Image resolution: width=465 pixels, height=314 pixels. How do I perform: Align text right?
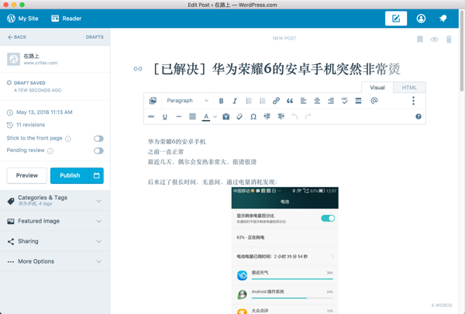331,101
